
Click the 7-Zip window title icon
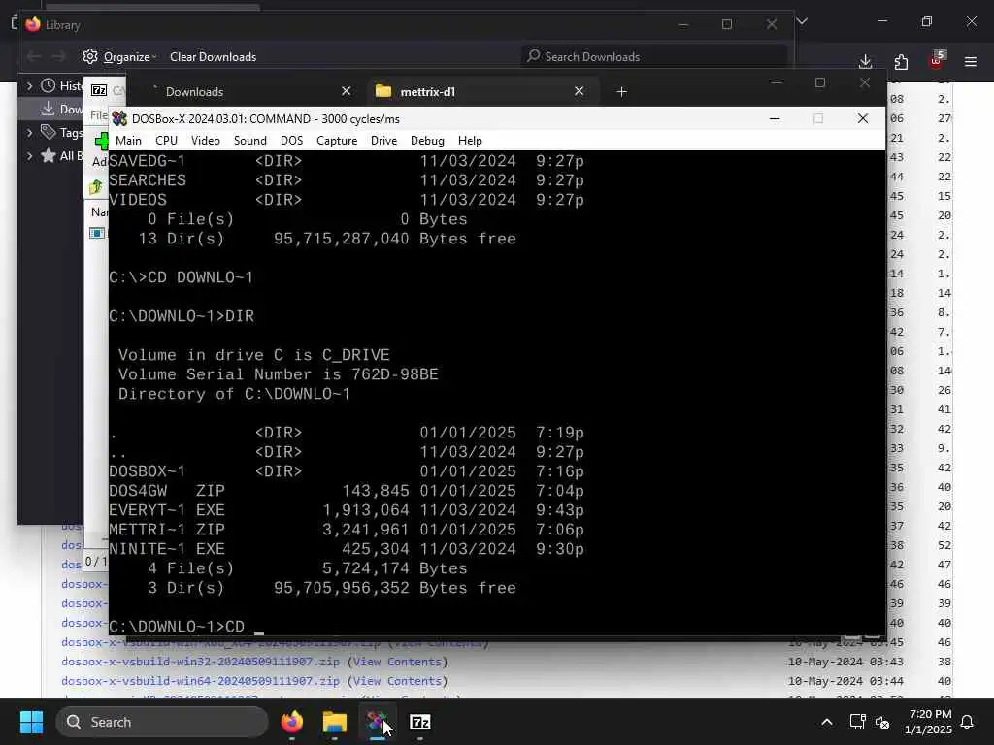coord(99,90)
